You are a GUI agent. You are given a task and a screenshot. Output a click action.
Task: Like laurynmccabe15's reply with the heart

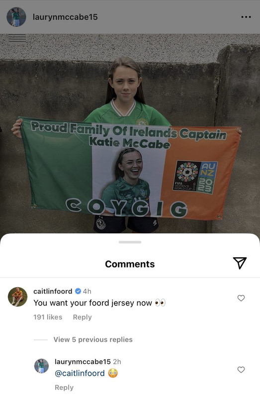241,370
